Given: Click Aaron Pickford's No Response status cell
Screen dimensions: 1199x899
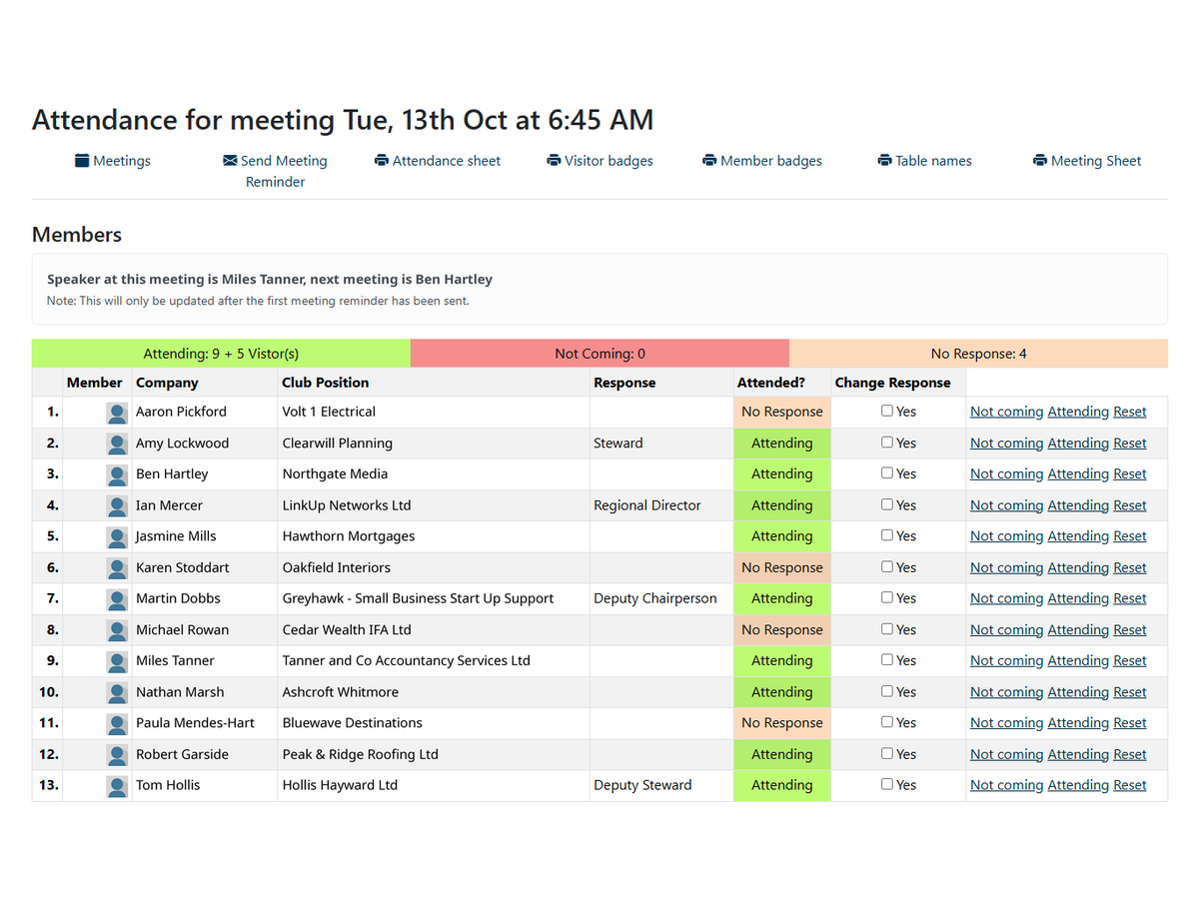Looking at the screenshot, I should pyautogui.click(x=782, y=412).
